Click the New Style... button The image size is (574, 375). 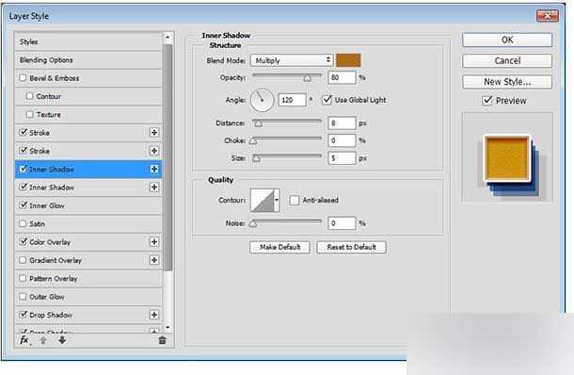tap(507, 82)
